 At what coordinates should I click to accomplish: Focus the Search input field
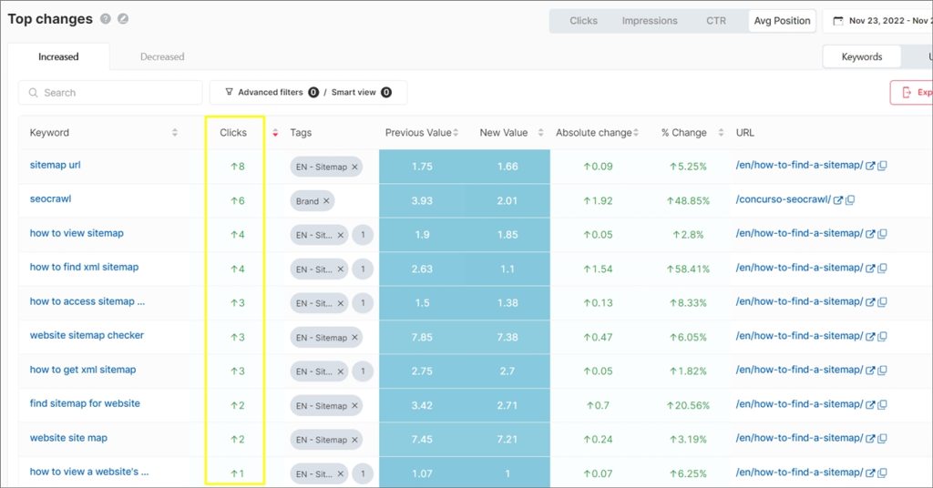[110, 93]
